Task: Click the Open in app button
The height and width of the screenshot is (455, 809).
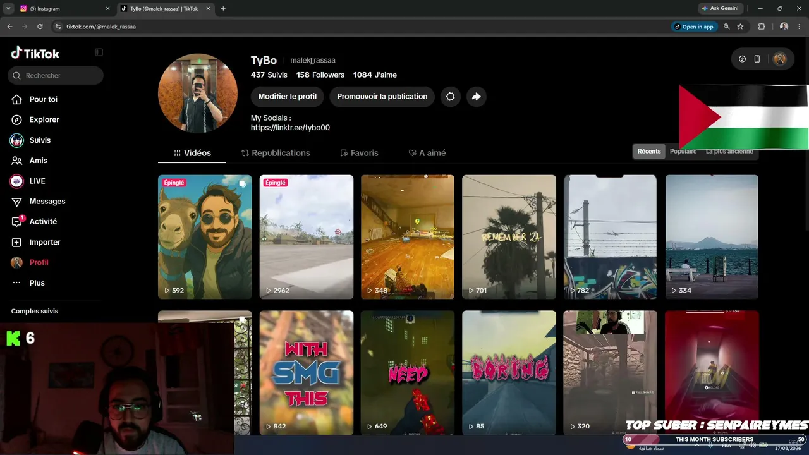Action: click(693, 27)
